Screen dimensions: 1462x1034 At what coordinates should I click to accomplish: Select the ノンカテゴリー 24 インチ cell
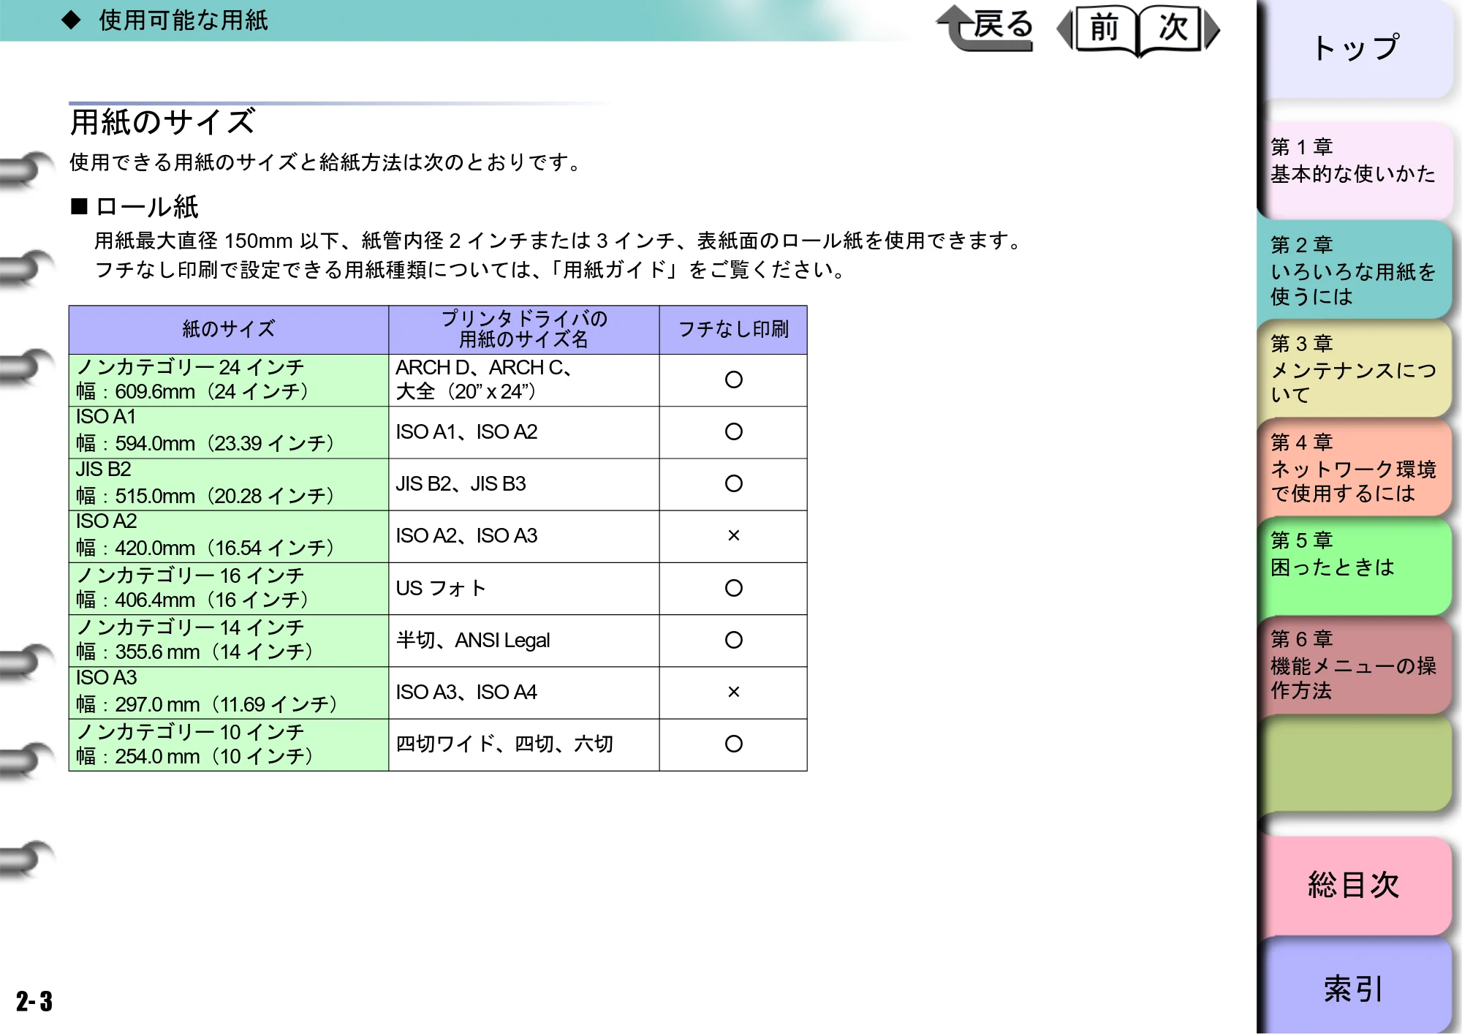(x=229, y=380)
